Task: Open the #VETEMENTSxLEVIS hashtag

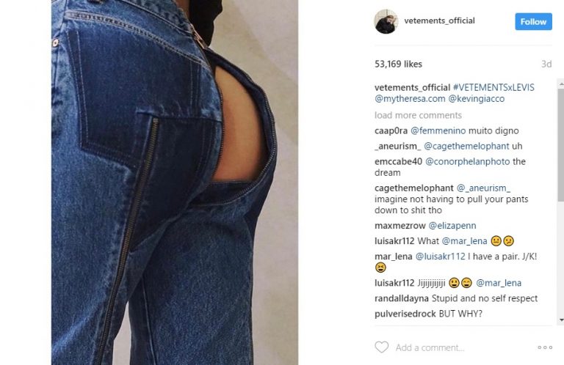Action: coord(493,87)
